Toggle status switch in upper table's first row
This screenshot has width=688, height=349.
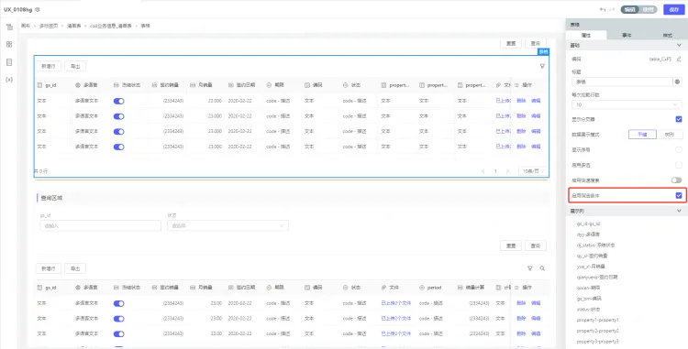tap(119, 101)
